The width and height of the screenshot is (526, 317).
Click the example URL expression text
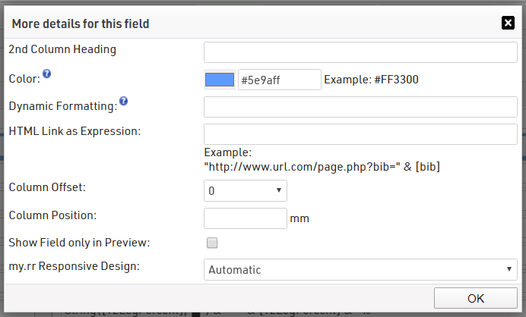click(x=322, y=167)
